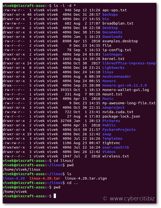Click the /home/vivek/linux output line
Viewport: 161px width, 208px height.
(x=22, y=170)
